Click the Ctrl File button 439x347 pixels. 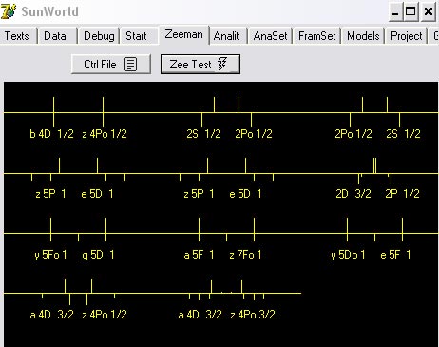[x=111, y=65]
